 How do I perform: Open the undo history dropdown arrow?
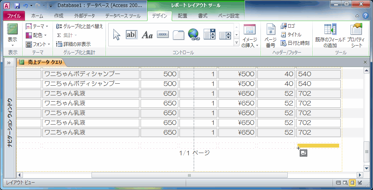(31, 5)
